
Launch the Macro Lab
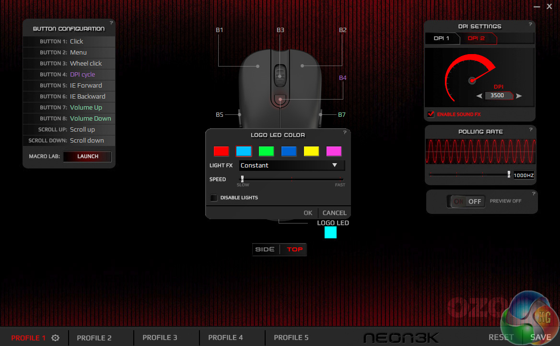87,156
